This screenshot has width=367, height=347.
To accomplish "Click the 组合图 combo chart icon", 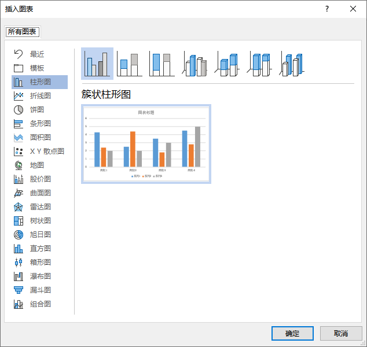I will click(x=19, y=304).
